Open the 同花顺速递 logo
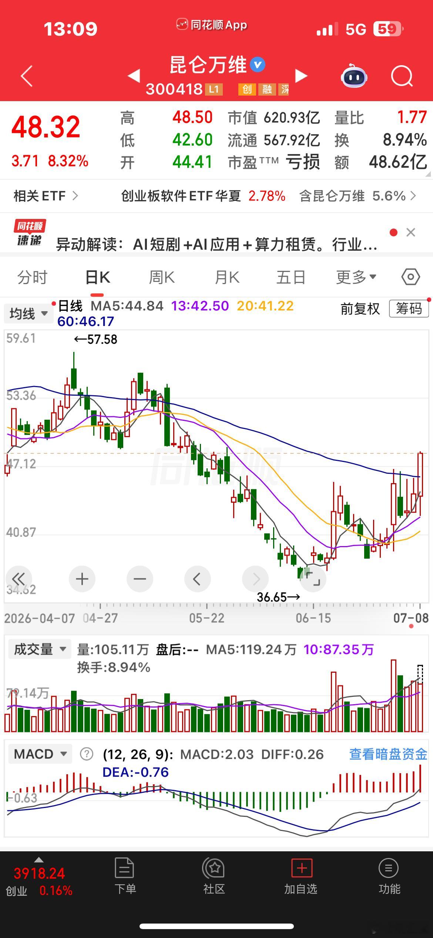The height and width of the screenshot is (938, 433). (x=30, y=232)
